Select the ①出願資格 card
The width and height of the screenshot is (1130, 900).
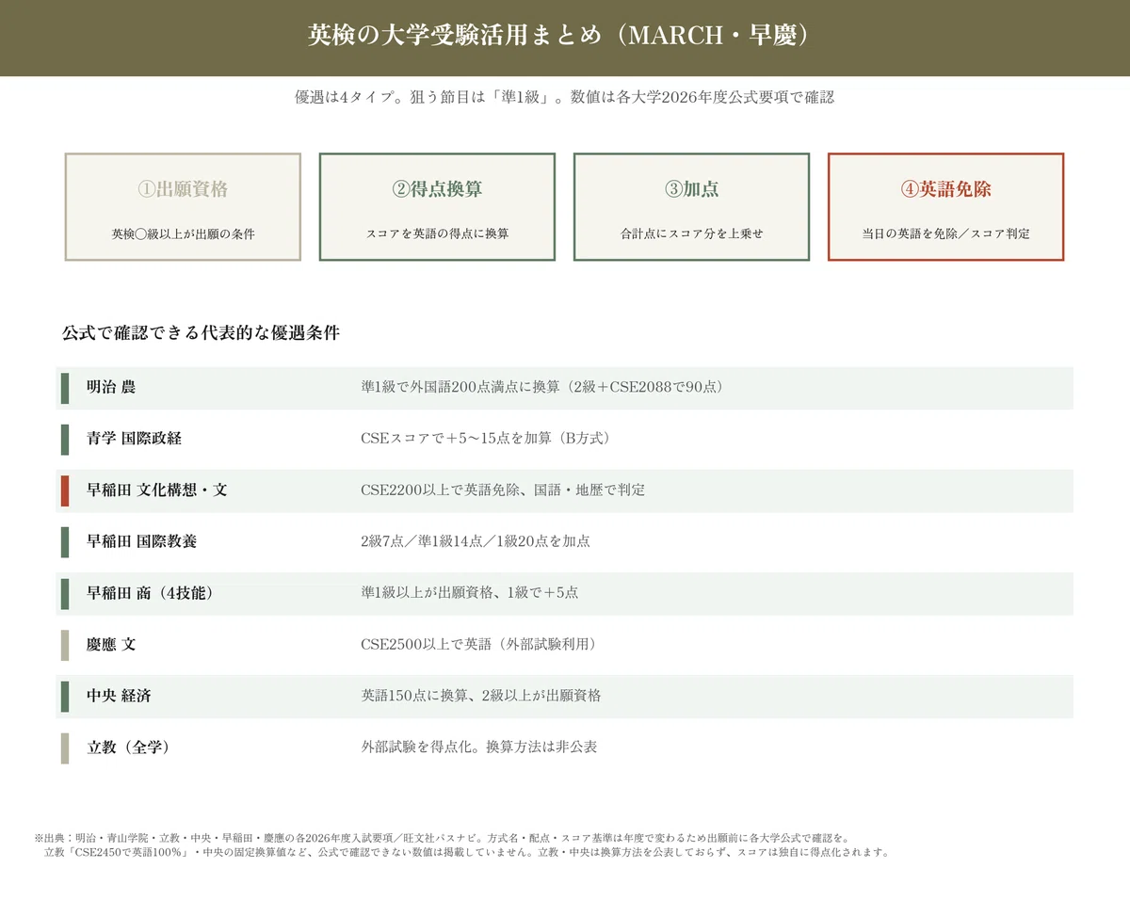tap(183, 206)
